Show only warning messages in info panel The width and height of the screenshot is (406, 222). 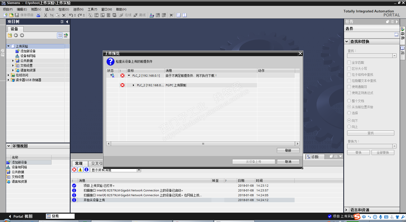pos(80,170)
